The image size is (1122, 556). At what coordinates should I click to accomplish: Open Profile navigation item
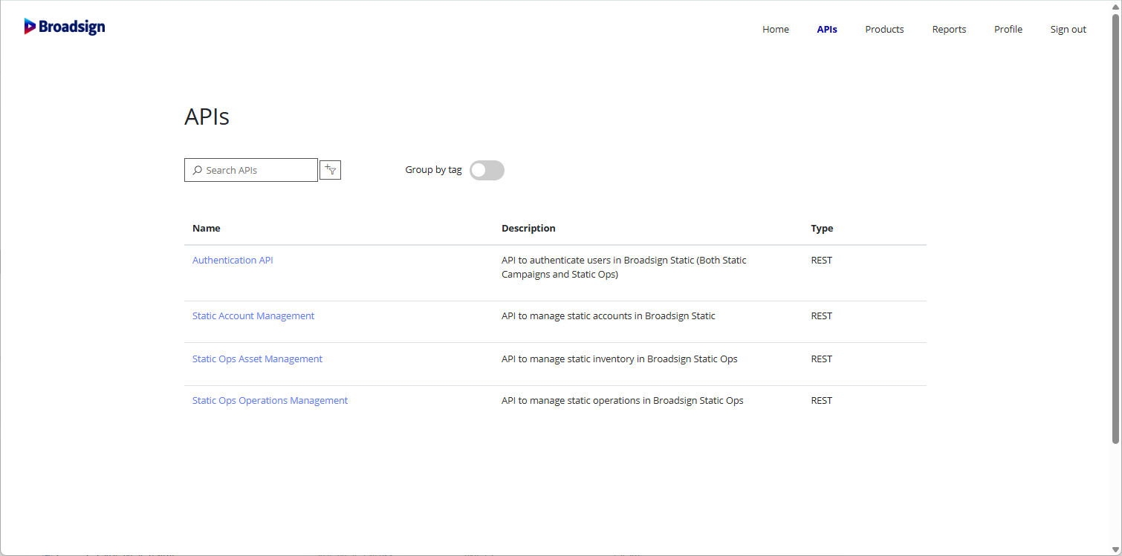pyautogui.click(x=1008, y=30)
